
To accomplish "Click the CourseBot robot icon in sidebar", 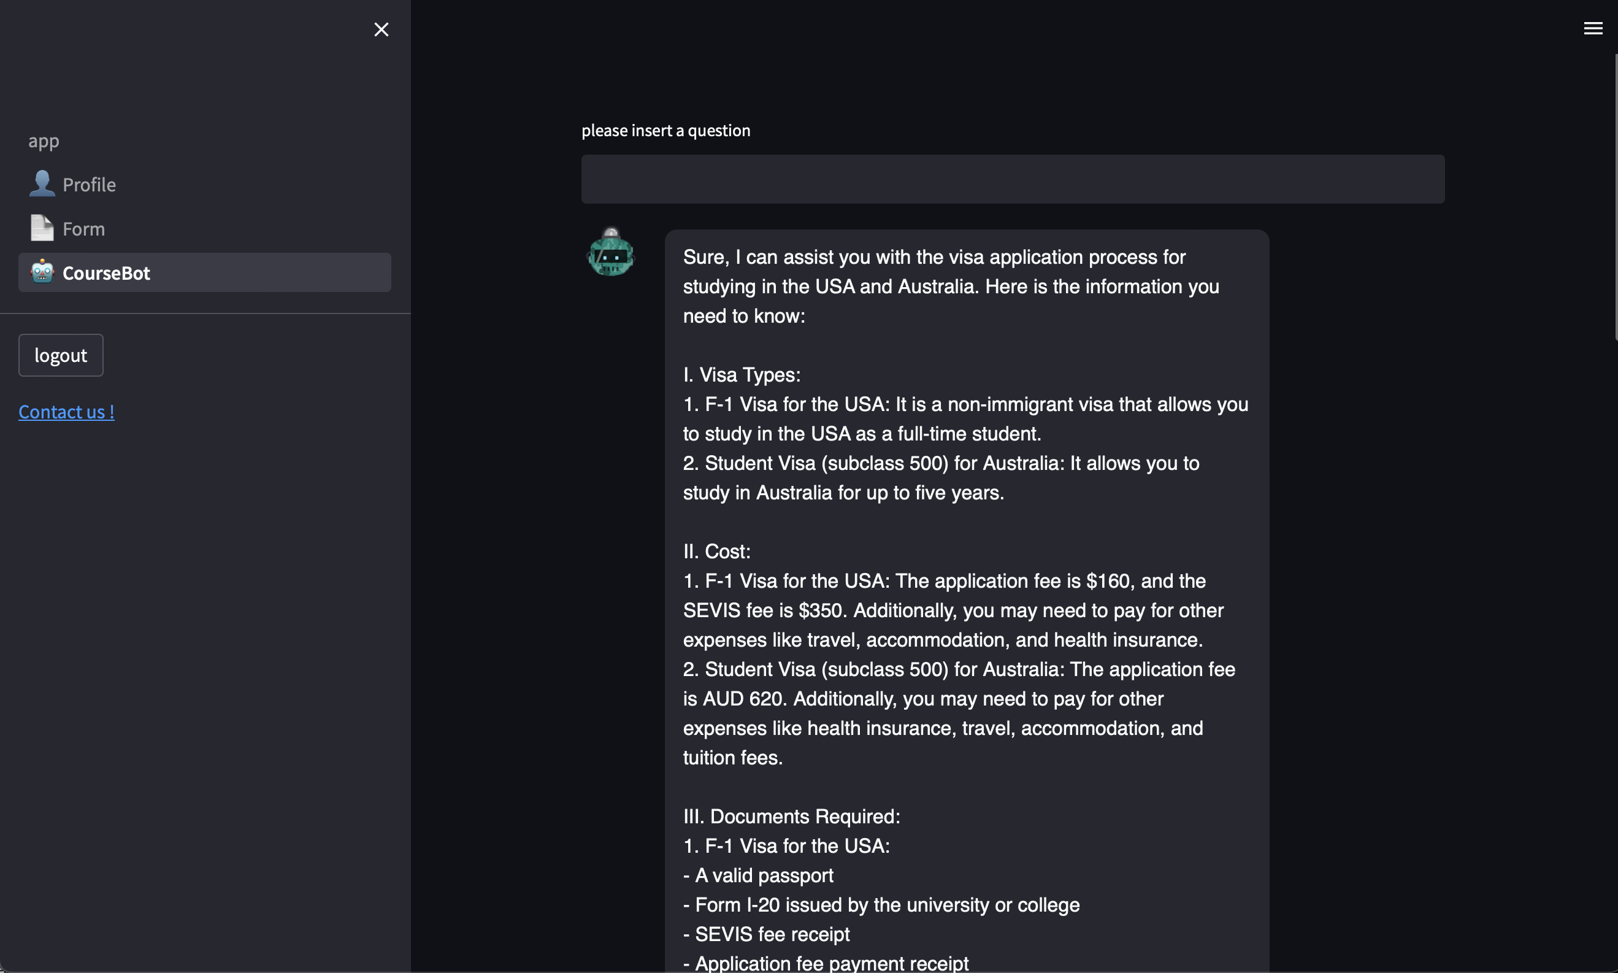I will point(42,271).
